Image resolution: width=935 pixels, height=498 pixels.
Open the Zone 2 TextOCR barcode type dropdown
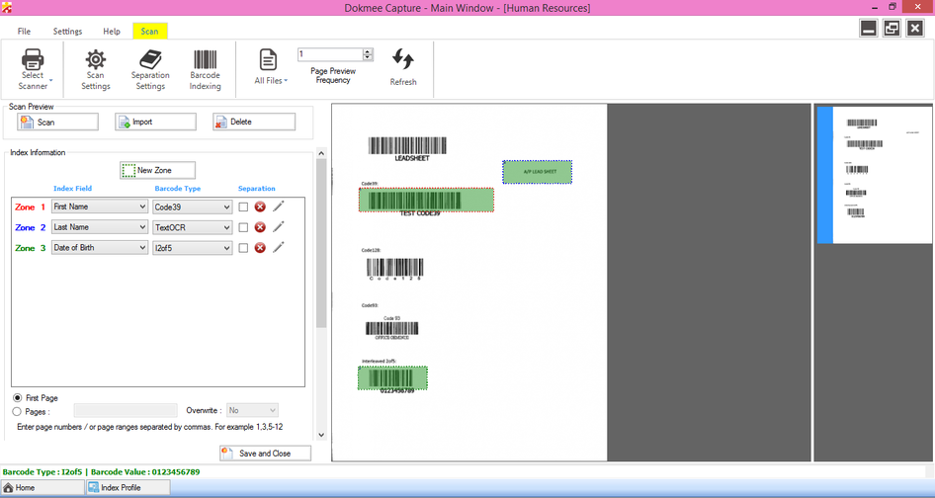pyautogui.click(x=226, y=227)
